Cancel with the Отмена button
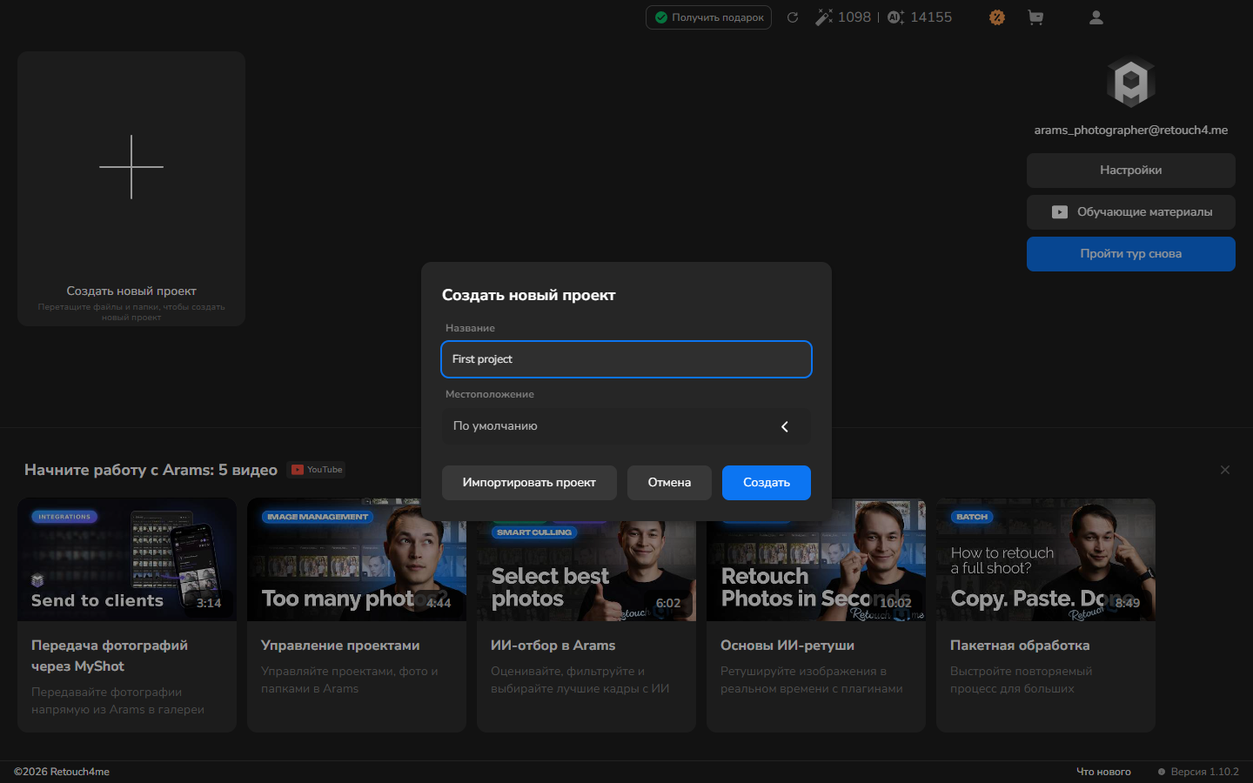 pos(669,483)
